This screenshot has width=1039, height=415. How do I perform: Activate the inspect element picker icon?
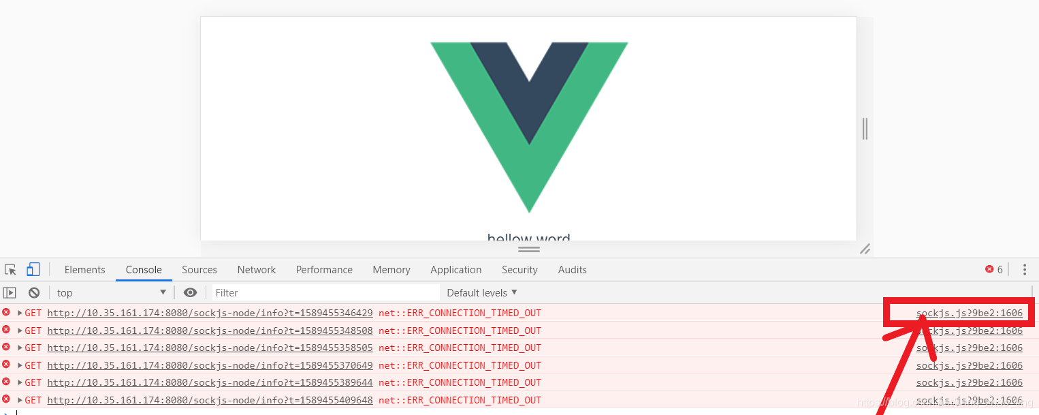click(10, 270)
